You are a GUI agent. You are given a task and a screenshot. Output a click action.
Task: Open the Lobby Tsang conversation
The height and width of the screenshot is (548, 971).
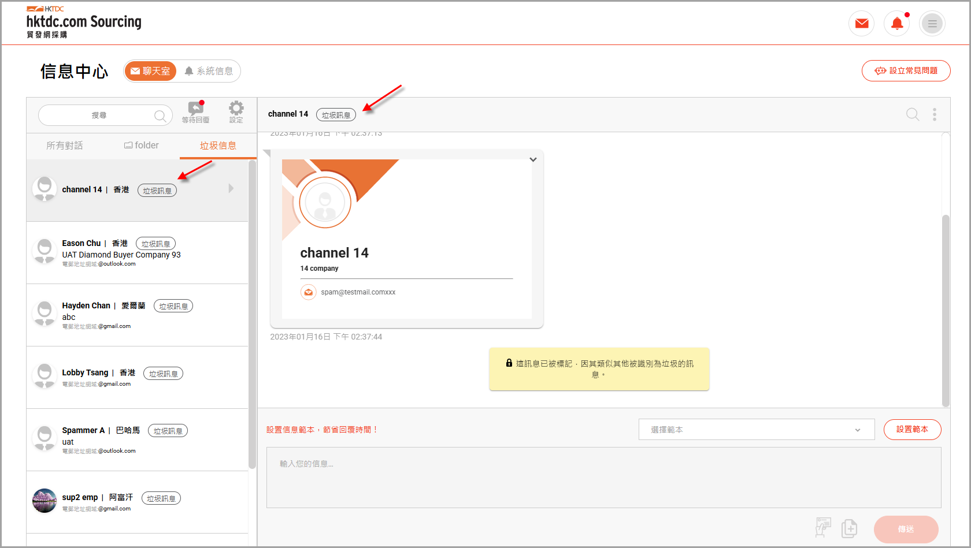pyautogui.click(x=138, y=377)
